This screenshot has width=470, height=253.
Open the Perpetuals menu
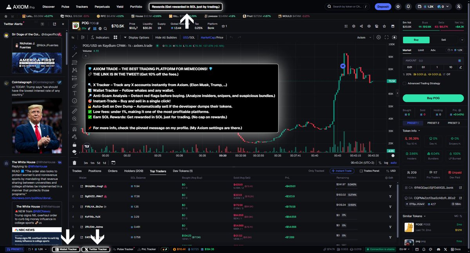(102, 7)
